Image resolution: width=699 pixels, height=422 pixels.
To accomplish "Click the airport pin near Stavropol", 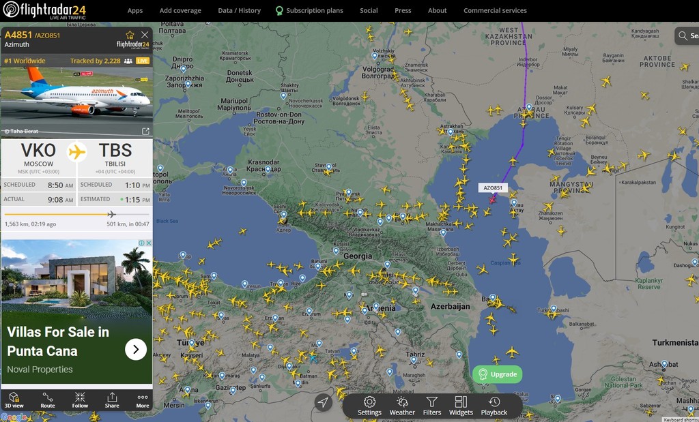I will point(328,168).
